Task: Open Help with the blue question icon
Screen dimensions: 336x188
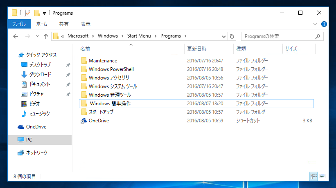Action: tap(324, 24)
